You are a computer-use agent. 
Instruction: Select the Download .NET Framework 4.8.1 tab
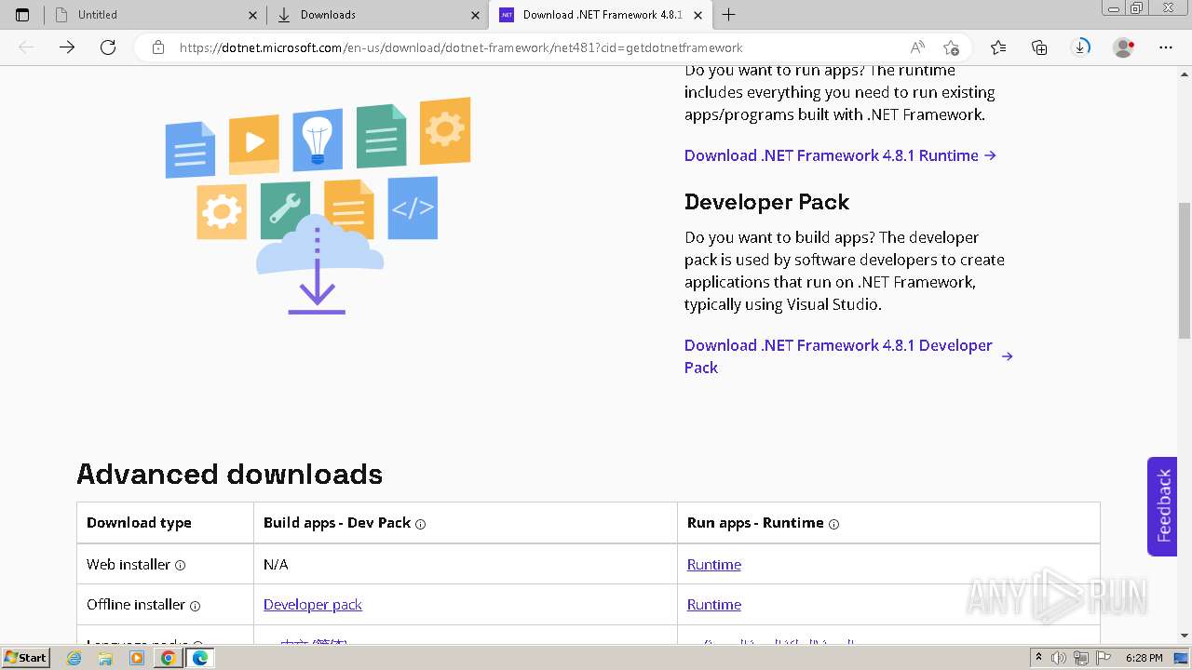(601, 15)
